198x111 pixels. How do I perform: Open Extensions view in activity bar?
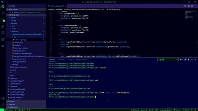pyautogui.click(x=3, y=39)
